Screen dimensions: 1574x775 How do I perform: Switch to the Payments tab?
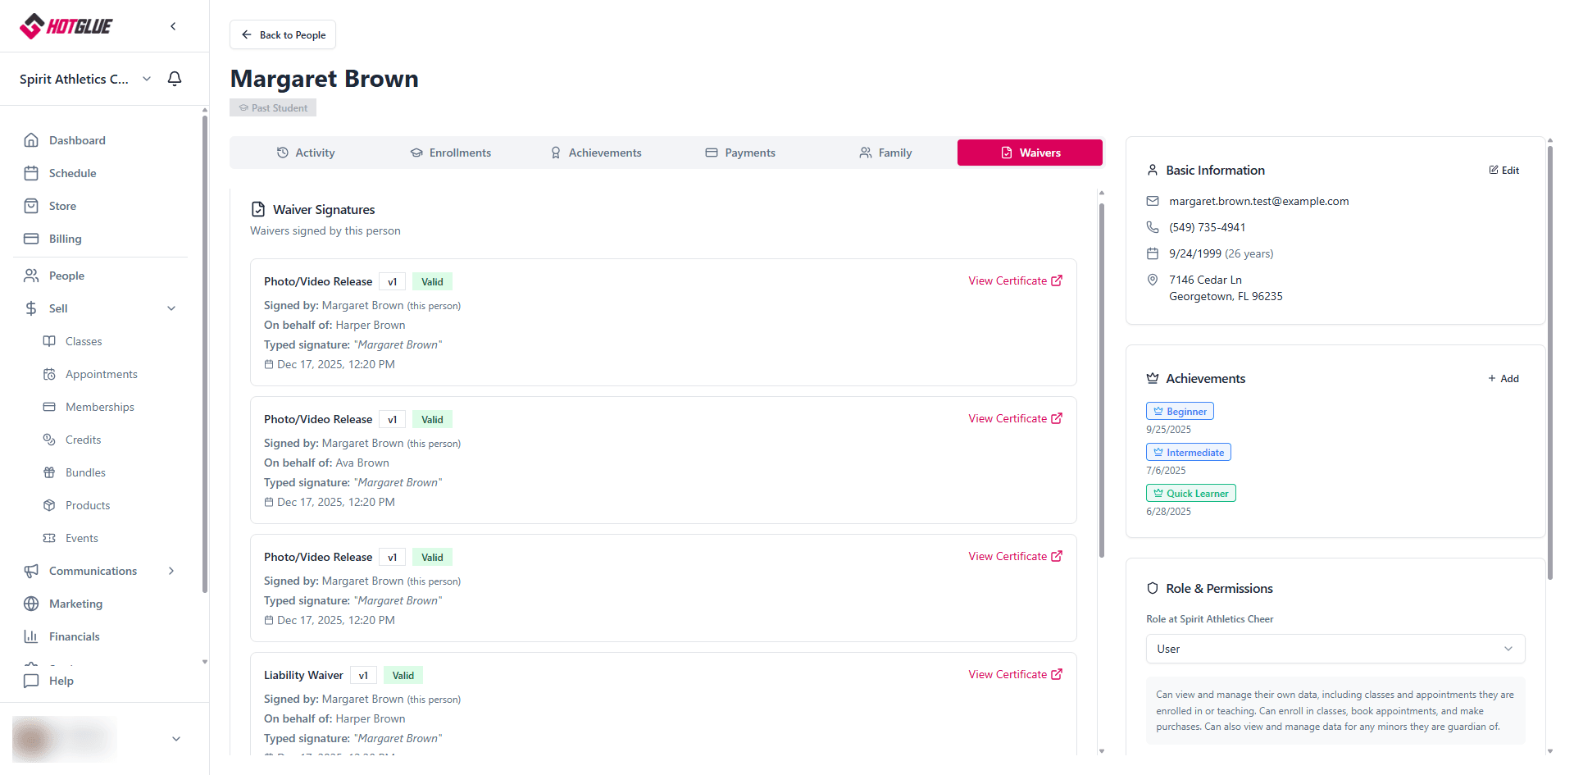740,153
